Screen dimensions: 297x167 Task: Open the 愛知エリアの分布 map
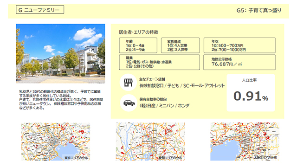point(150,141)
